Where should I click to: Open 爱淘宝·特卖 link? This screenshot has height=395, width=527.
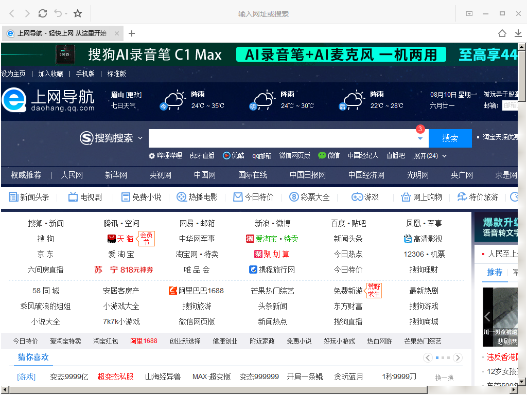pyautogui.click(x=272, y=239)
